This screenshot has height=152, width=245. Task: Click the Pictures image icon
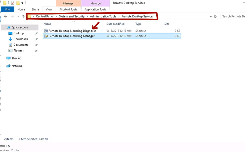(x=10, y=51)
